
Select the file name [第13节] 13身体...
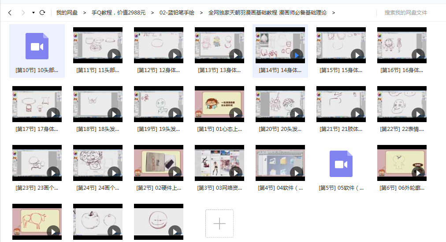[219, 70]
